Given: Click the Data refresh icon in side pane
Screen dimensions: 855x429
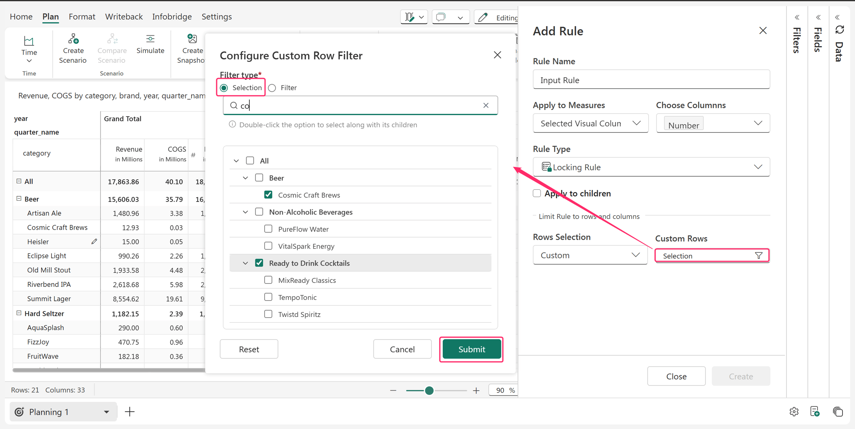Looking at the screenshot, I should coord(839,30).
